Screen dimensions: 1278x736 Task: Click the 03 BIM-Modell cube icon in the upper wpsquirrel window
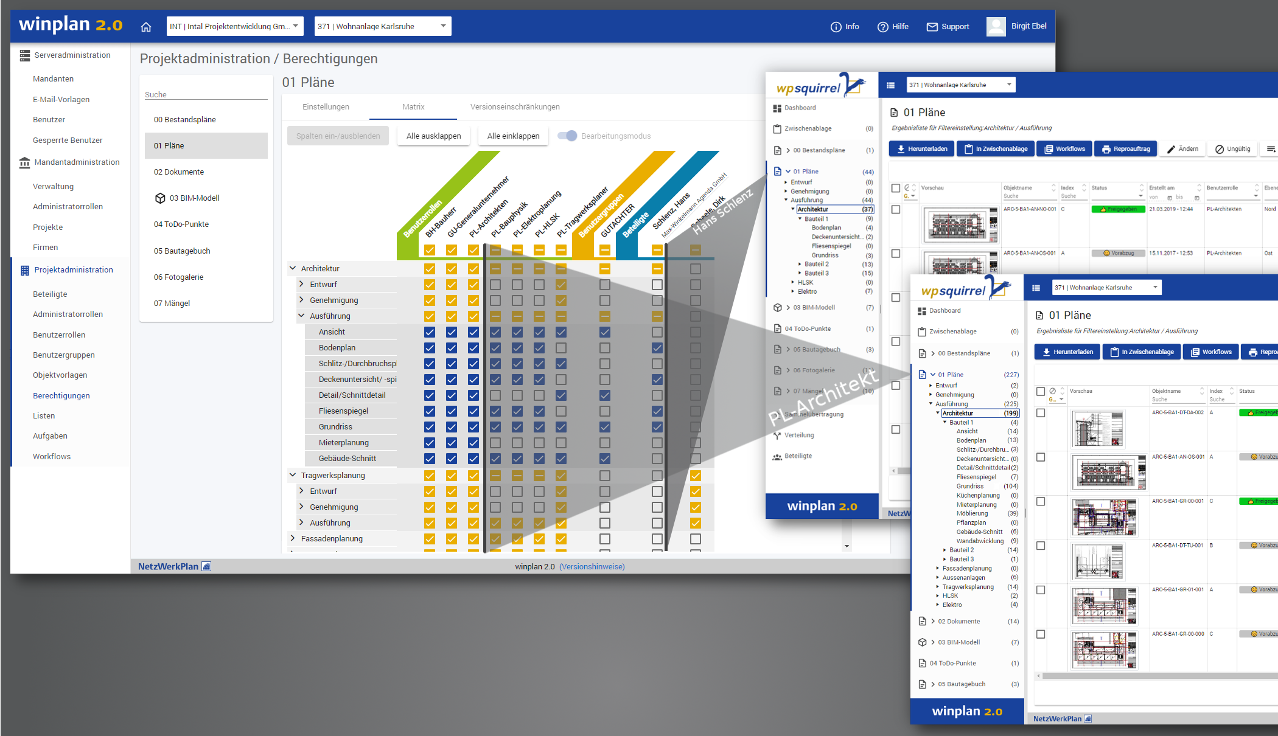pos(777,308)
